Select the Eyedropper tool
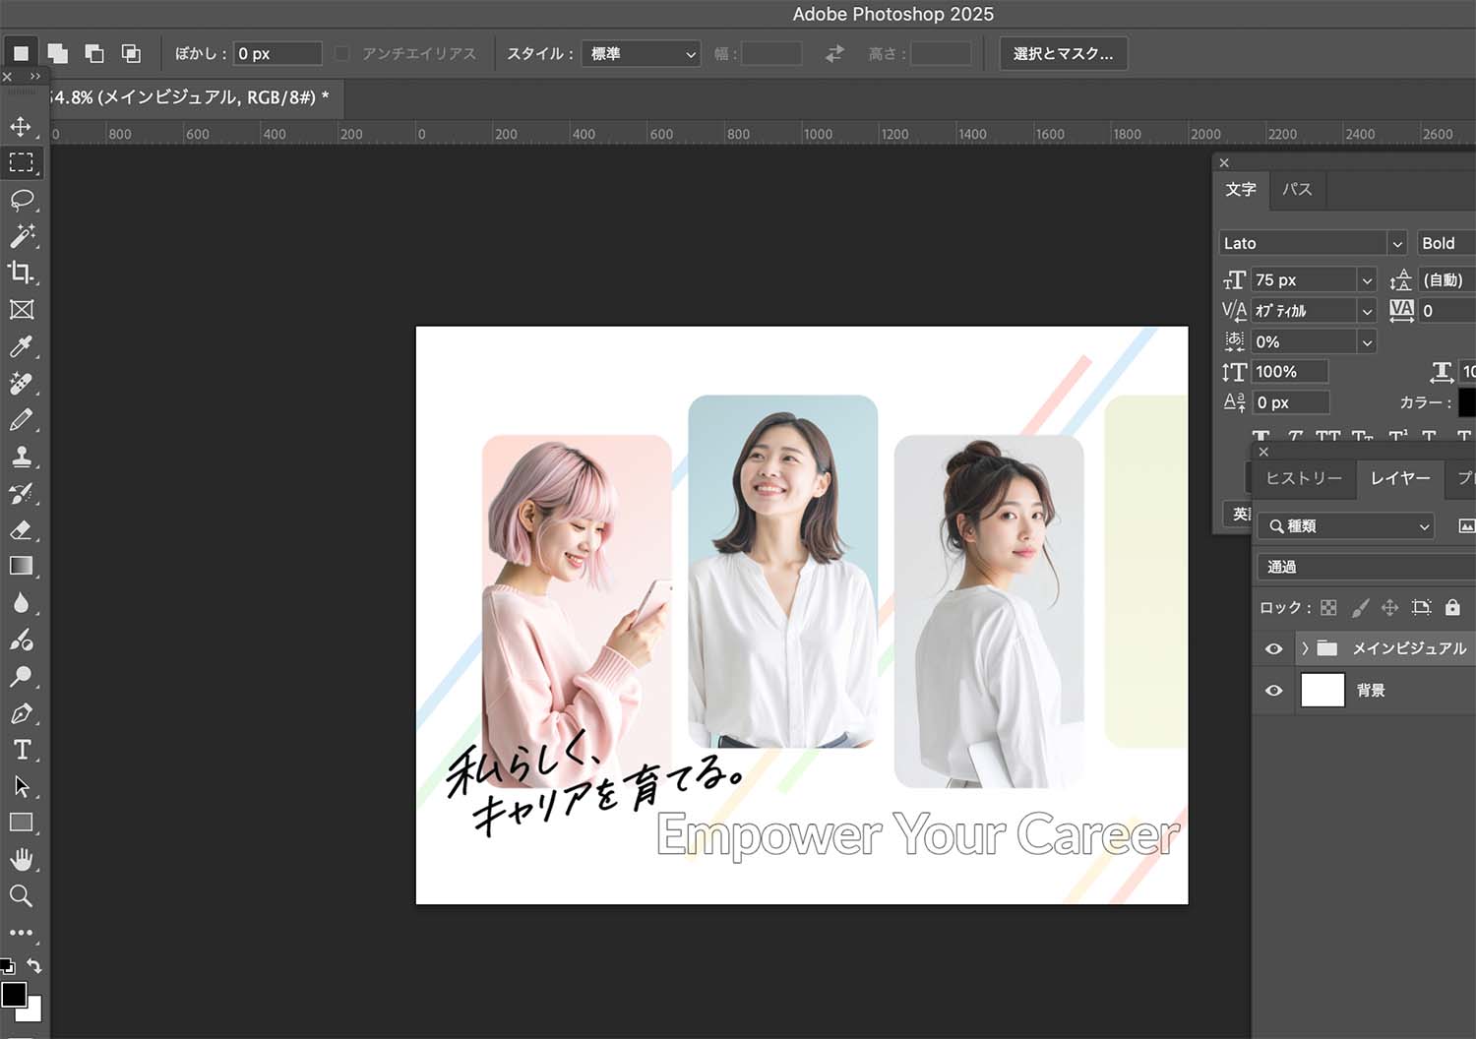 click(21, 346)
